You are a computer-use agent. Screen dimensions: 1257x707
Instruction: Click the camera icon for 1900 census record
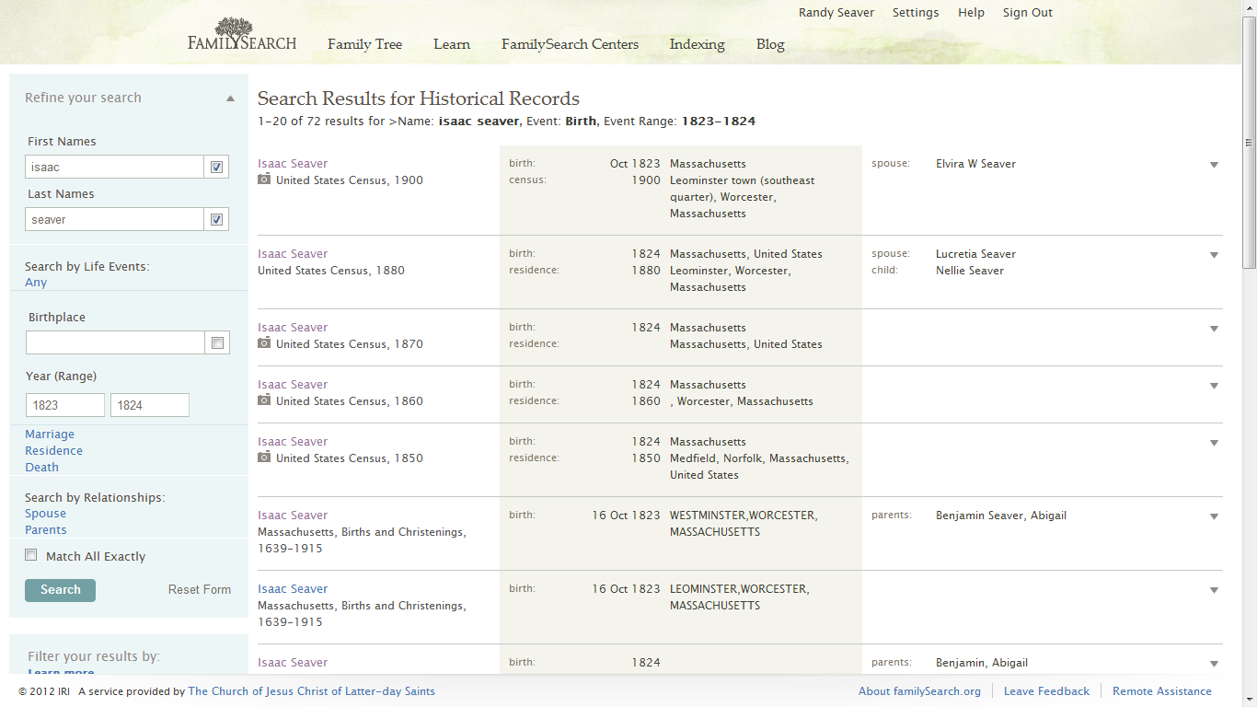[264, 180]
